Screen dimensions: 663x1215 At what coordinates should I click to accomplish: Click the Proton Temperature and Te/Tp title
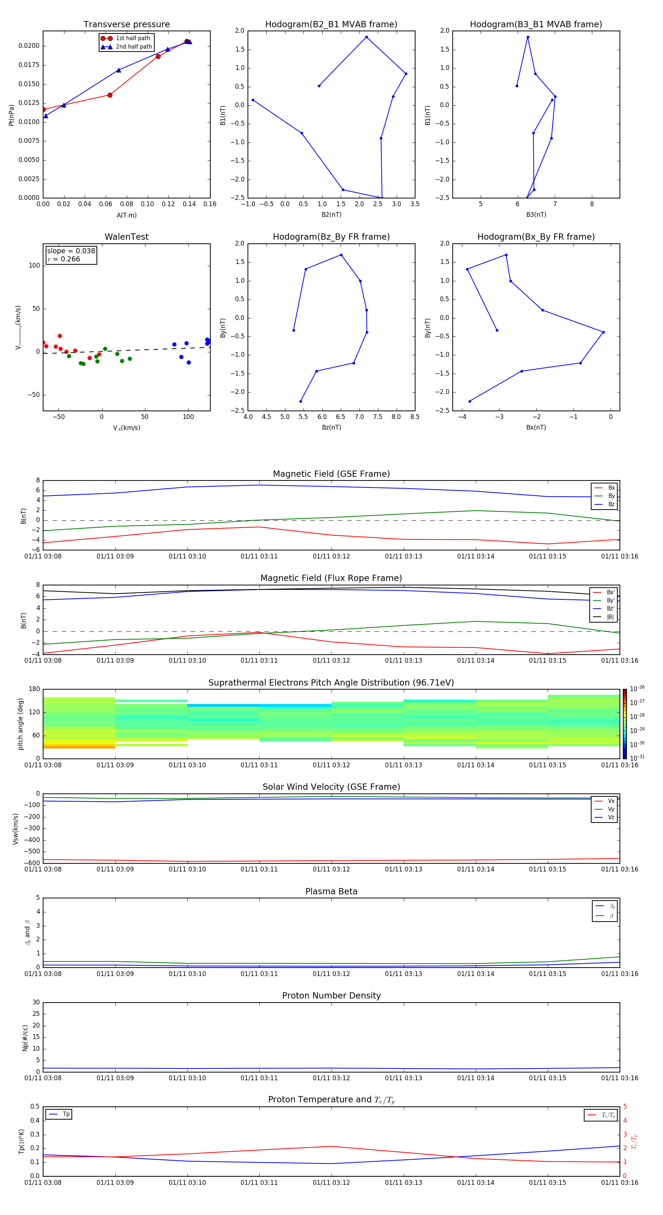point(331,1099)
